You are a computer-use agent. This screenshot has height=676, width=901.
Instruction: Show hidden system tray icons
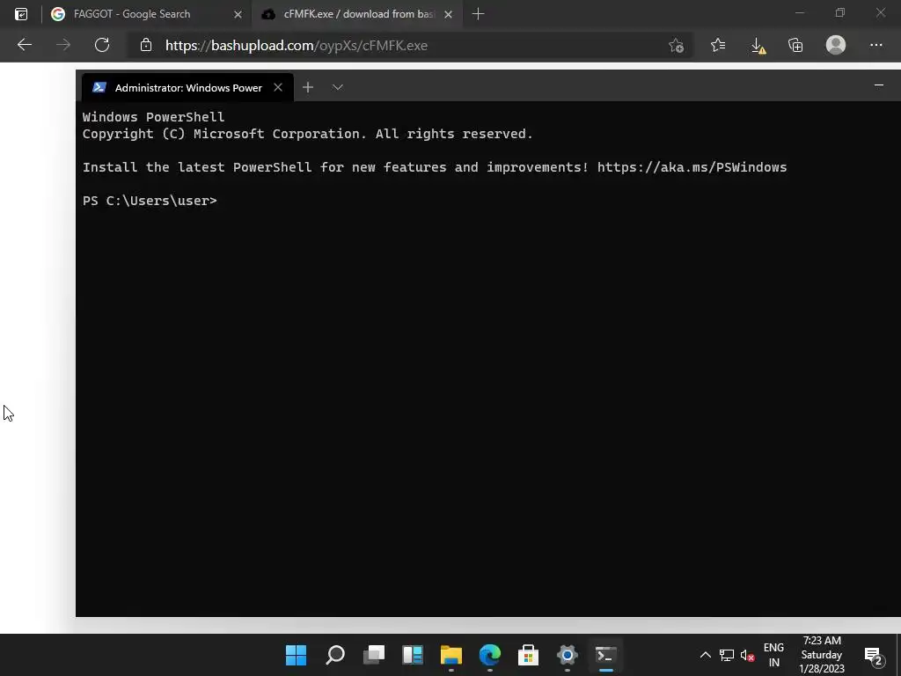click(x=706, y=655)
